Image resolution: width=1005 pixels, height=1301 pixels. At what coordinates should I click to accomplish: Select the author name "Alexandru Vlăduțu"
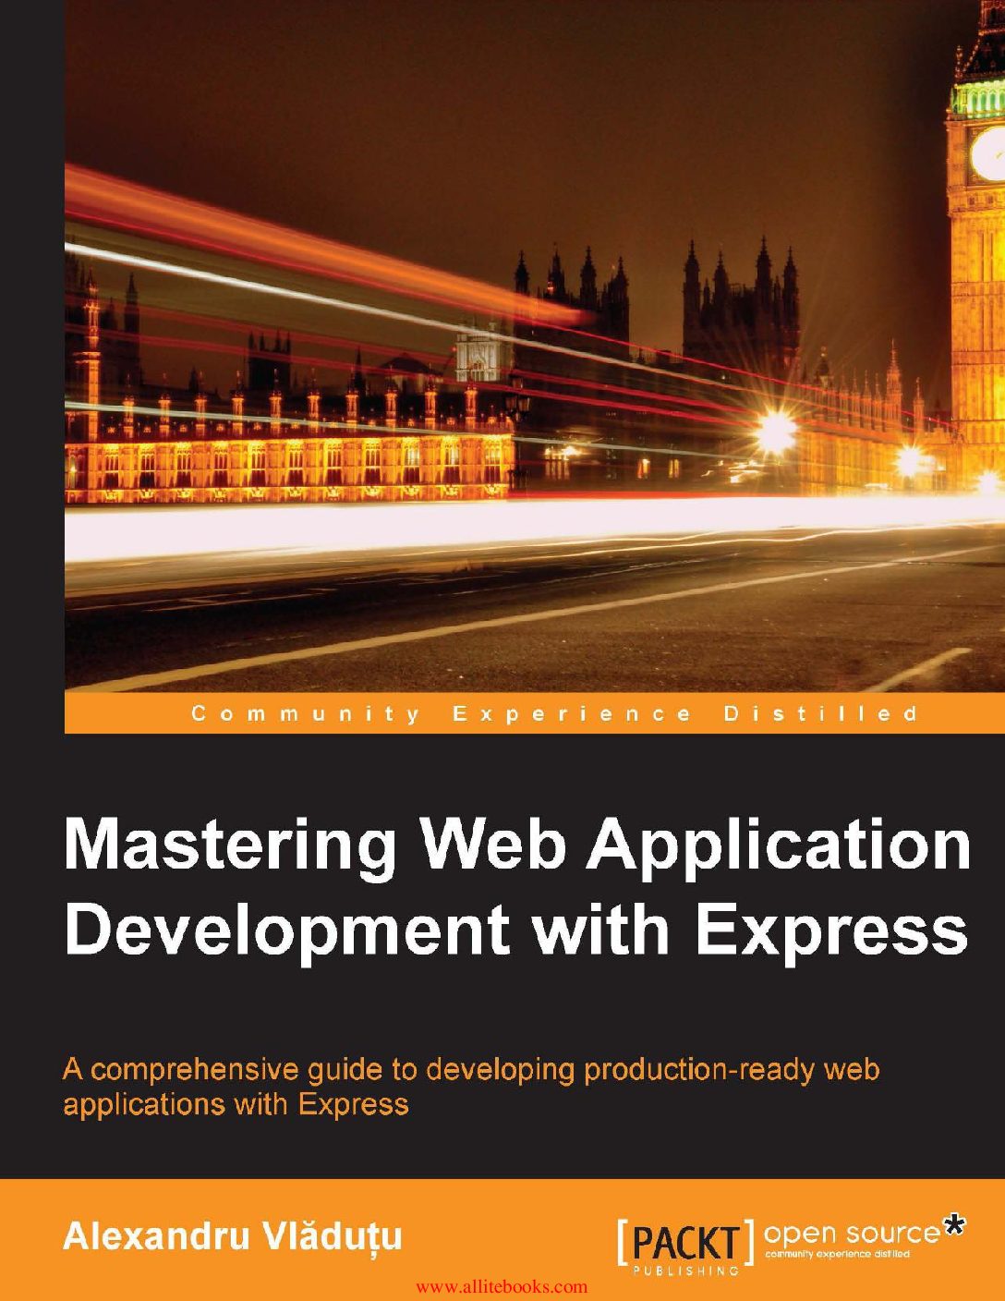233,1236
